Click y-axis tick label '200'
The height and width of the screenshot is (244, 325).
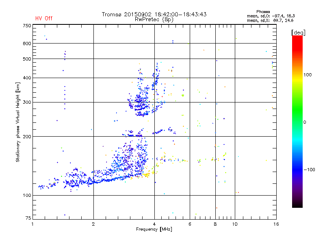pos(27,137)
